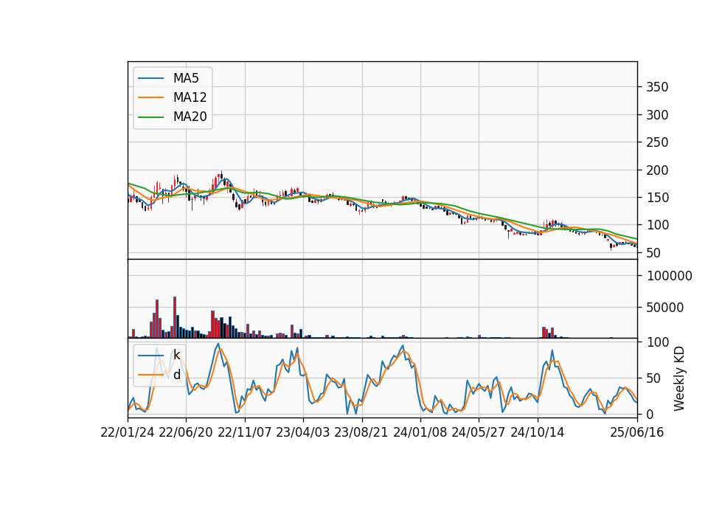
Task: Click the 23/04/03 date tick label
Action: click(303, 432)
